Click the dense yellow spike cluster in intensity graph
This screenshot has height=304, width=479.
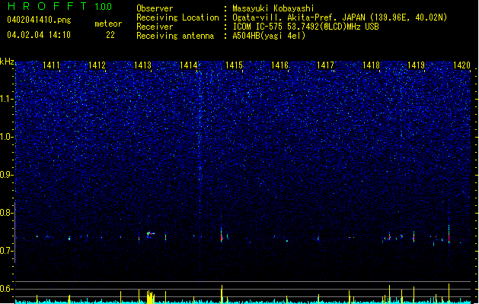(x=150, y=296)
